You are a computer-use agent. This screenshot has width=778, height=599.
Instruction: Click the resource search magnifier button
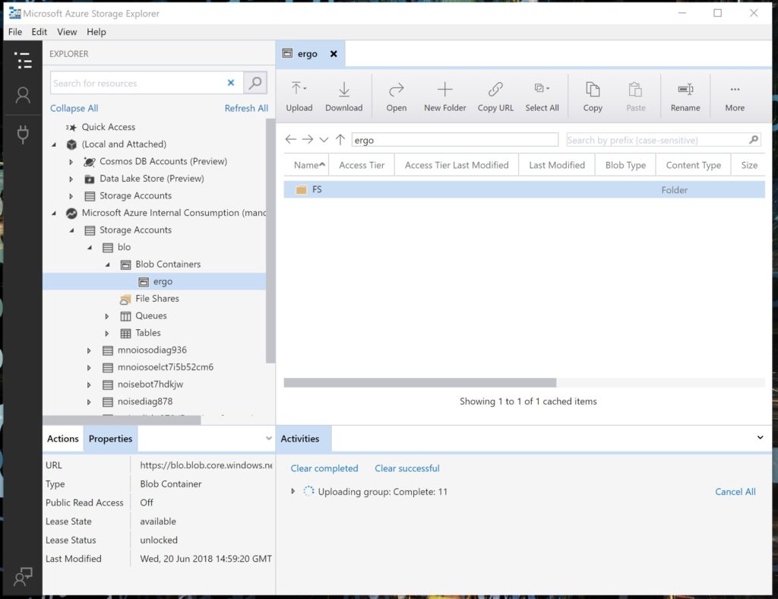pos(255,83)
